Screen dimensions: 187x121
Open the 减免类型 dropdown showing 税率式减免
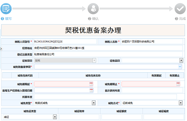(93, 103)
